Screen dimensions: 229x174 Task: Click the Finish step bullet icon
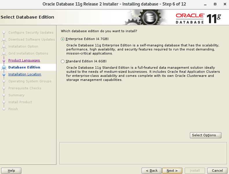pyautogui.click(x=4, y=109)
